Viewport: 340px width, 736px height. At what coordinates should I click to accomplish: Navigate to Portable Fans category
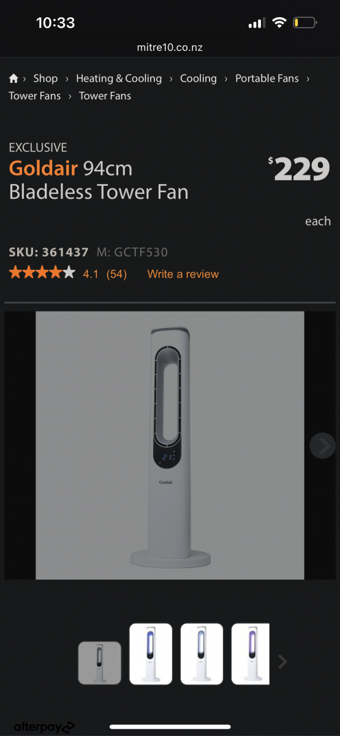tap(267, 79)
